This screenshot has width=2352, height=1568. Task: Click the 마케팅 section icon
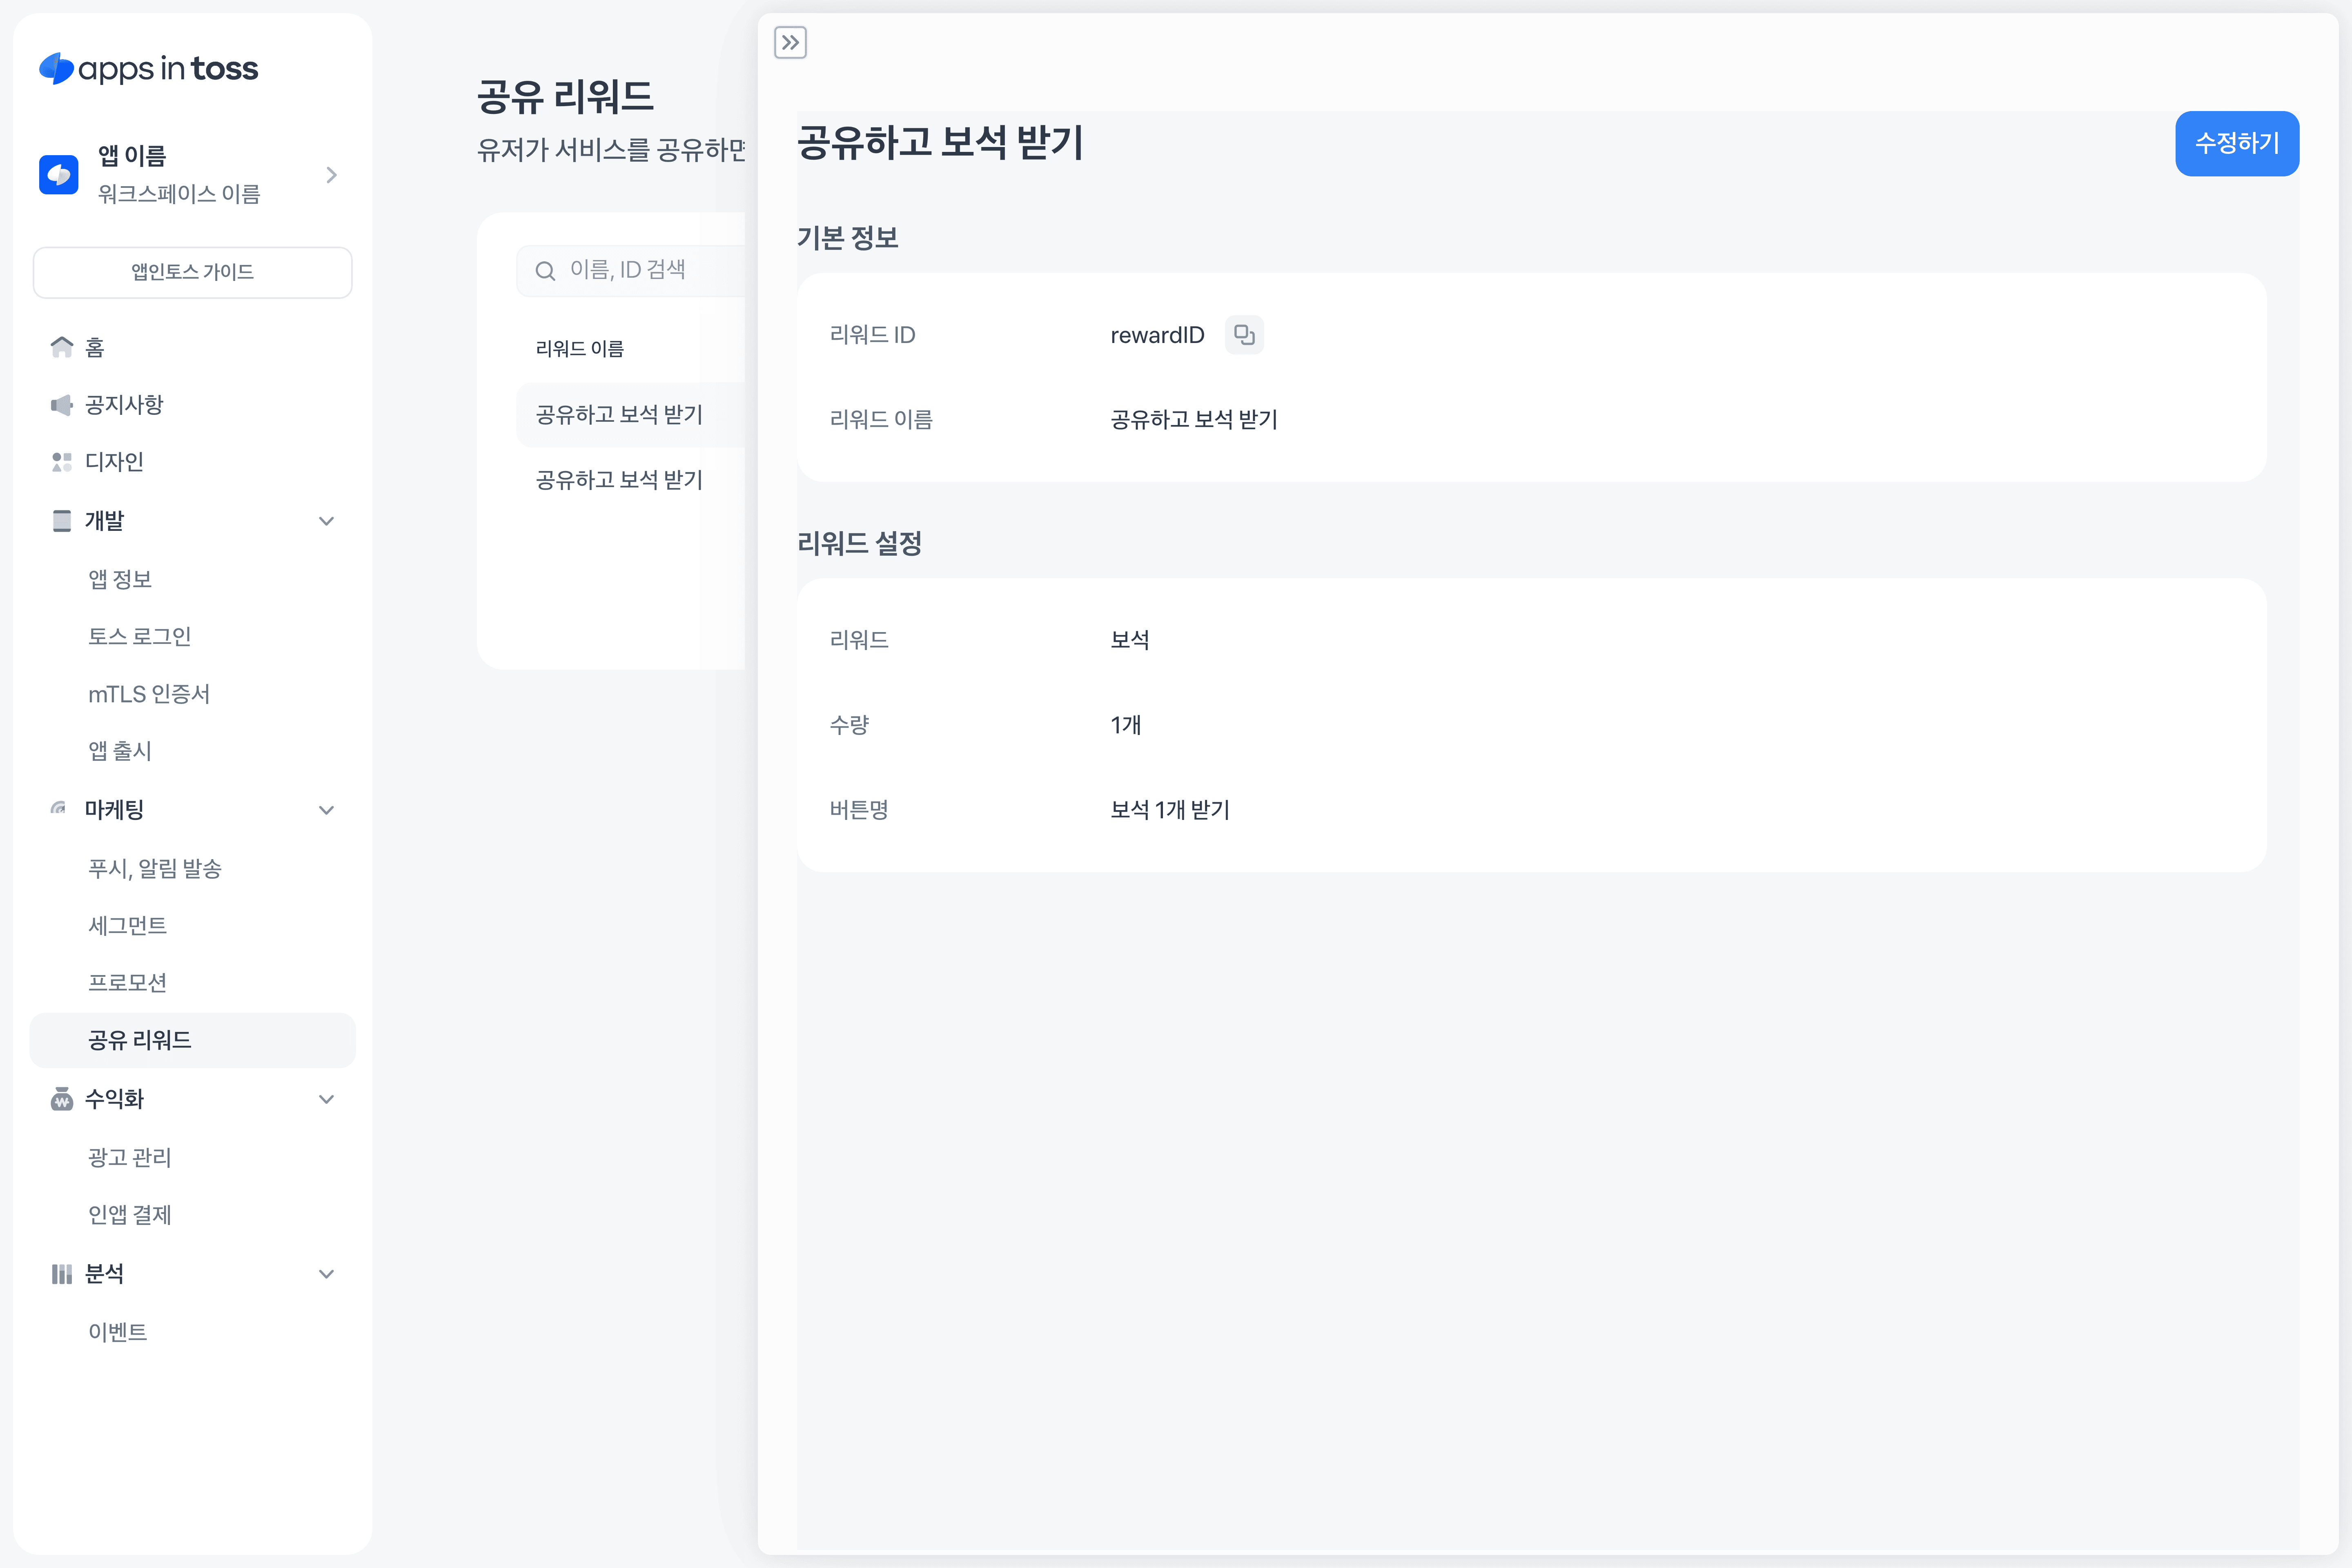click(59, 808)
